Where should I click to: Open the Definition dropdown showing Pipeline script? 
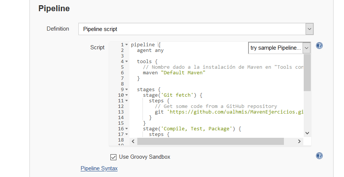click(196, 29)
